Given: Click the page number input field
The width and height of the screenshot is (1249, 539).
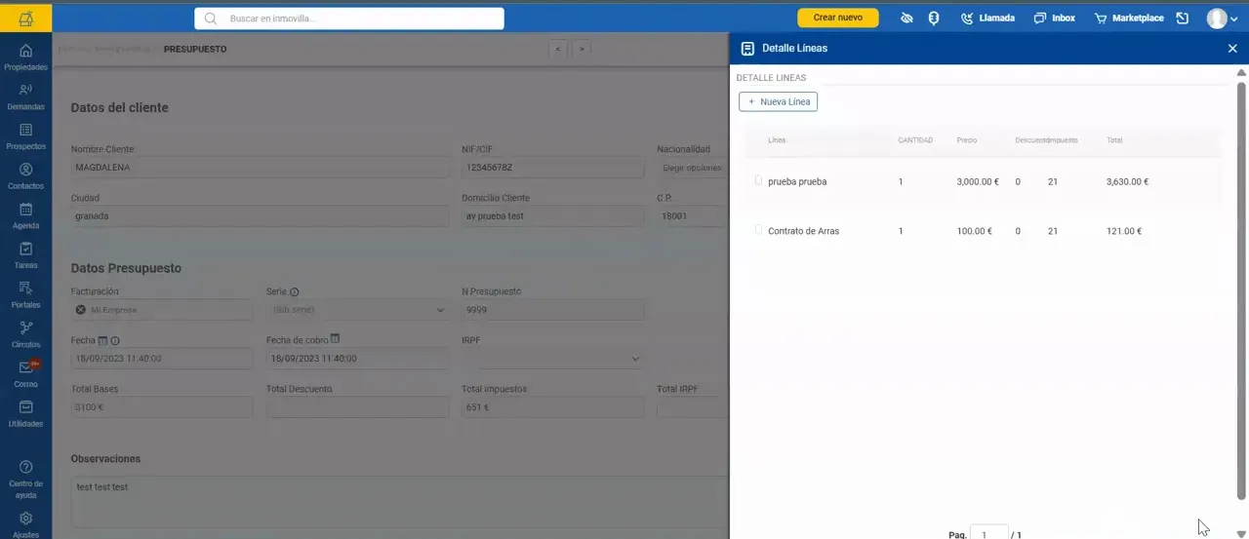Looking at the screenshot, I should point(988,532).
